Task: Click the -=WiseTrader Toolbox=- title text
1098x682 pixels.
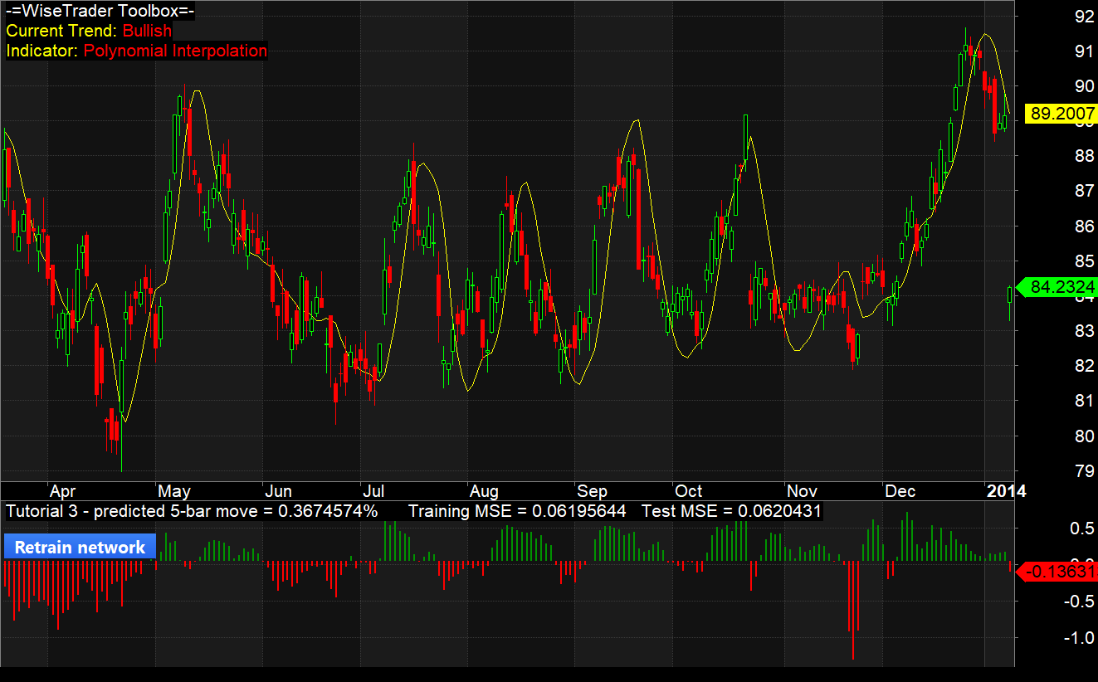Action: [100, 12]
